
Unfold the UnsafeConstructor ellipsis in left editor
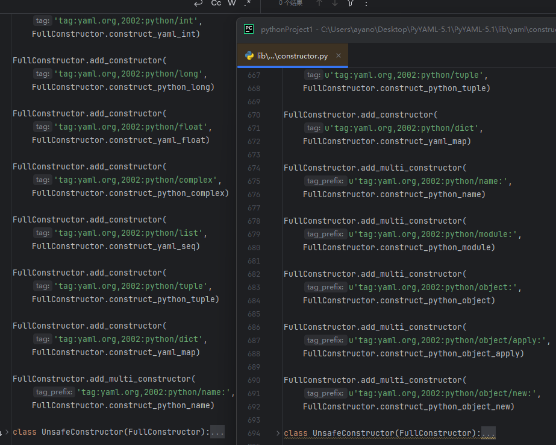217,432
